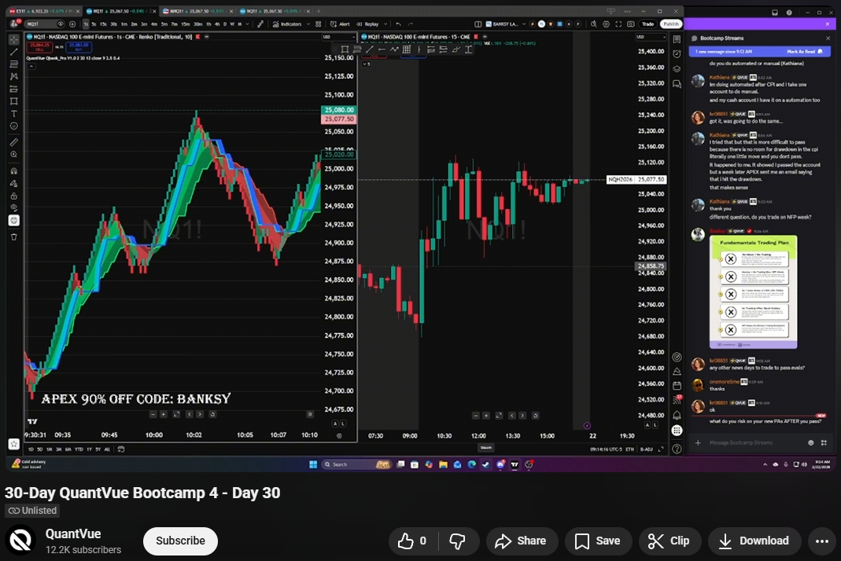Open chart settings gear icon
The height and width of the screenshot is (561, 841).
[x=606, y=24]
